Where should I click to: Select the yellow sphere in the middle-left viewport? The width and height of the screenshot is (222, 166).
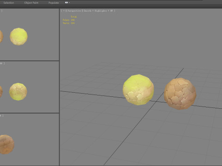point(18,92)
